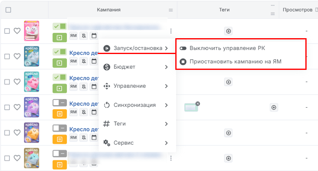The height and width of the screenshot is (171, 318).
Task: Open the Синхронизация menu item
Action: pos(135,105)
